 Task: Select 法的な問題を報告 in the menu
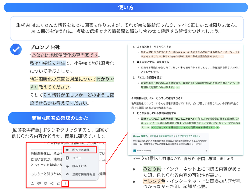(x=84, y=174)
